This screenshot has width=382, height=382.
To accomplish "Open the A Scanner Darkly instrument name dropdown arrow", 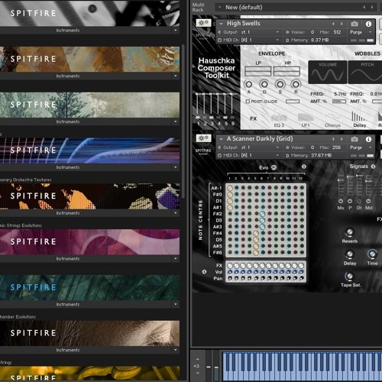I will click(222, 139).
